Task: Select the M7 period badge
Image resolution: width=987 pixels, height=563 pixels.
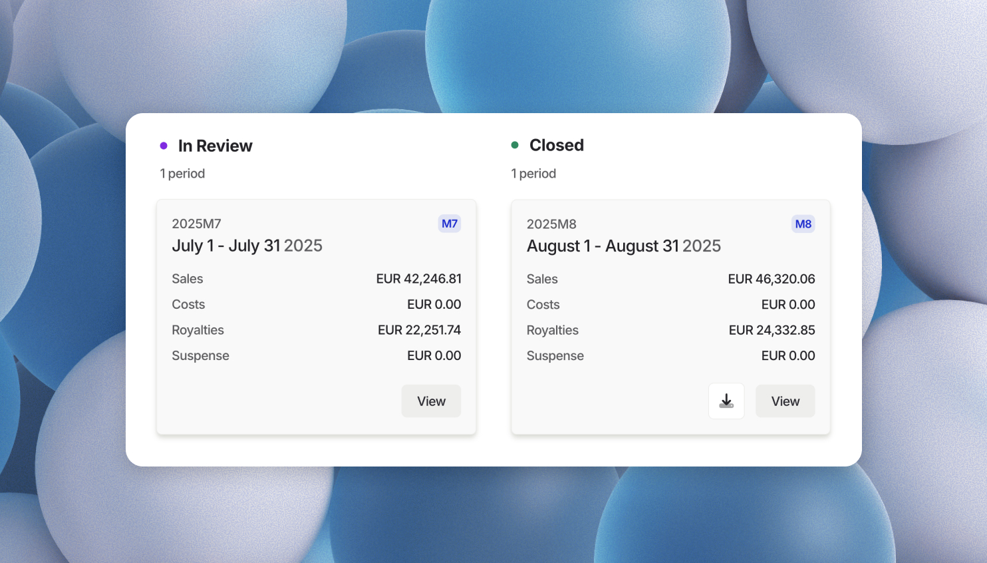Action: point(450,224)
